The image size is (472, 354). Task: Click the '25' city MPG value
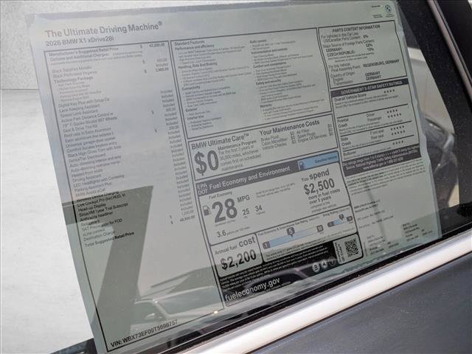(x=246, y=212)
